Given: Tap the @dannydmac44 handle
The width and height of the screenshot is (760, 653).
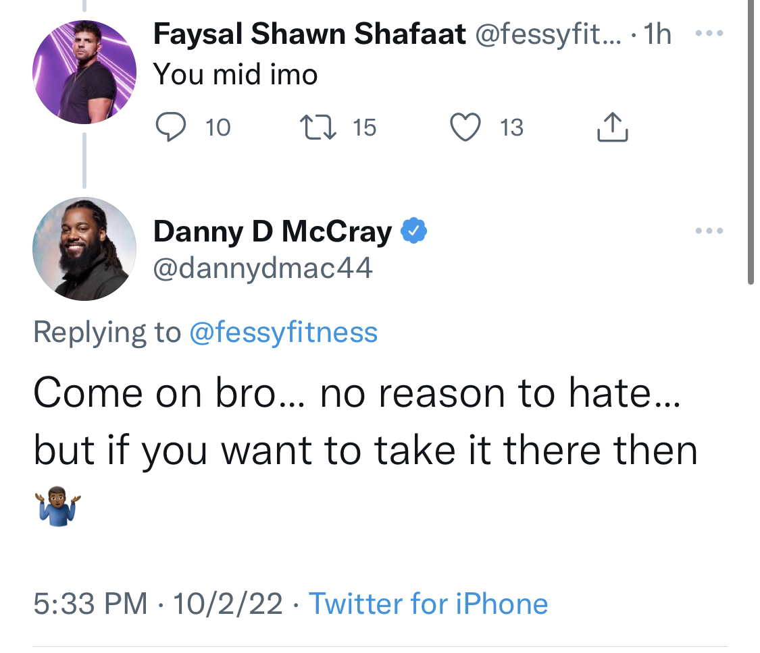Looking at the screenshot, I should 263,268.
